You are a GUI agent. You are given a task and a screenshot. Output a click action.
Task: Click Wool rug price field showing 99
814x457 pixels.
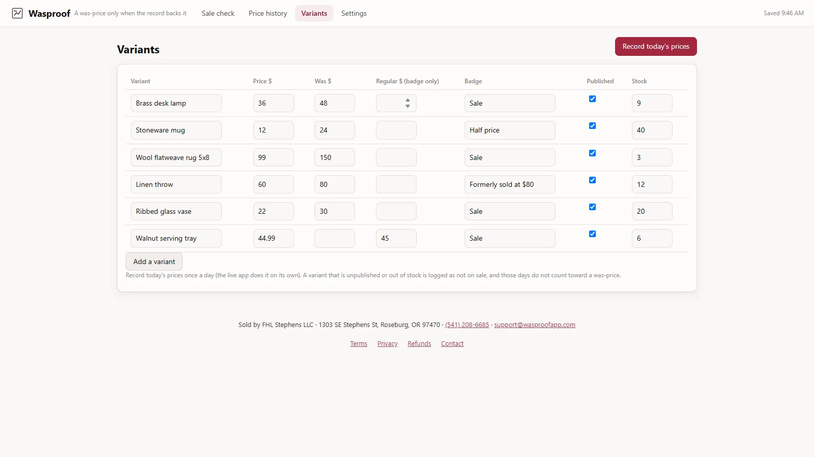pos(274,157)
